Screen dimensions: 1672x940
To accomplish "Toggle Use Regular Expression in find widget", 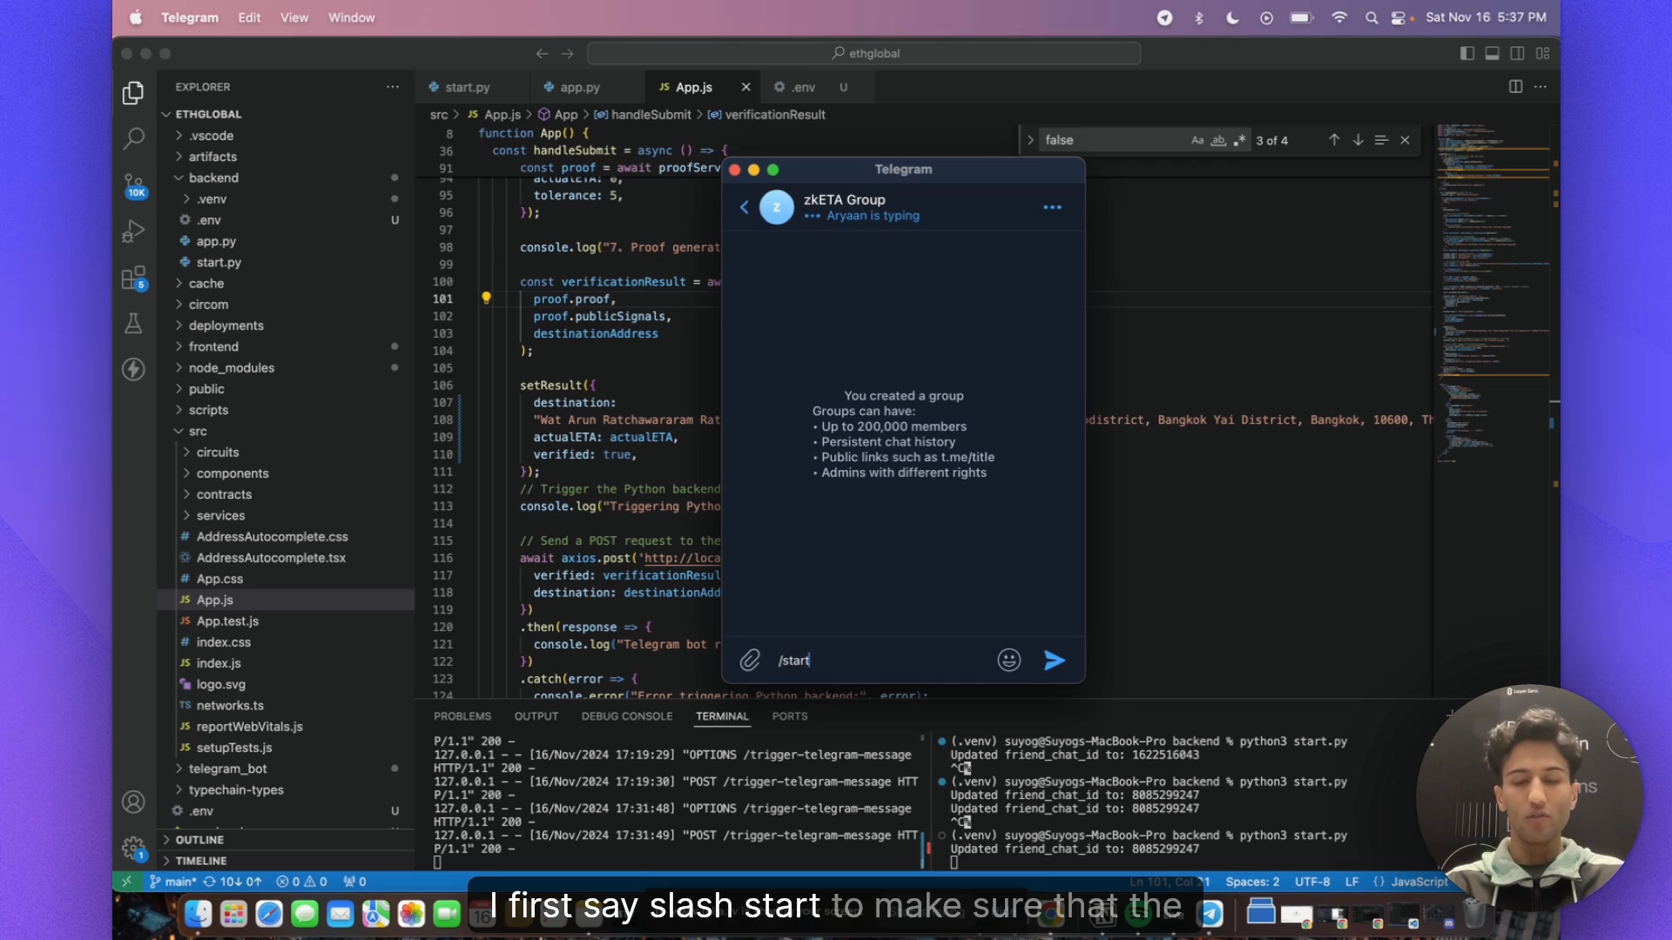I will point(1239,140).
